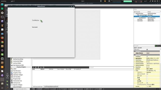Expand the baseSize property row
This screenshot has height=90, width=161.
[x=135, y=67]
